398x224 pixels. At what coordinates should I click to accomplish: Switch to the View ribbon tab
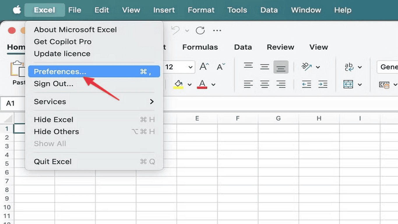point(319,47)
